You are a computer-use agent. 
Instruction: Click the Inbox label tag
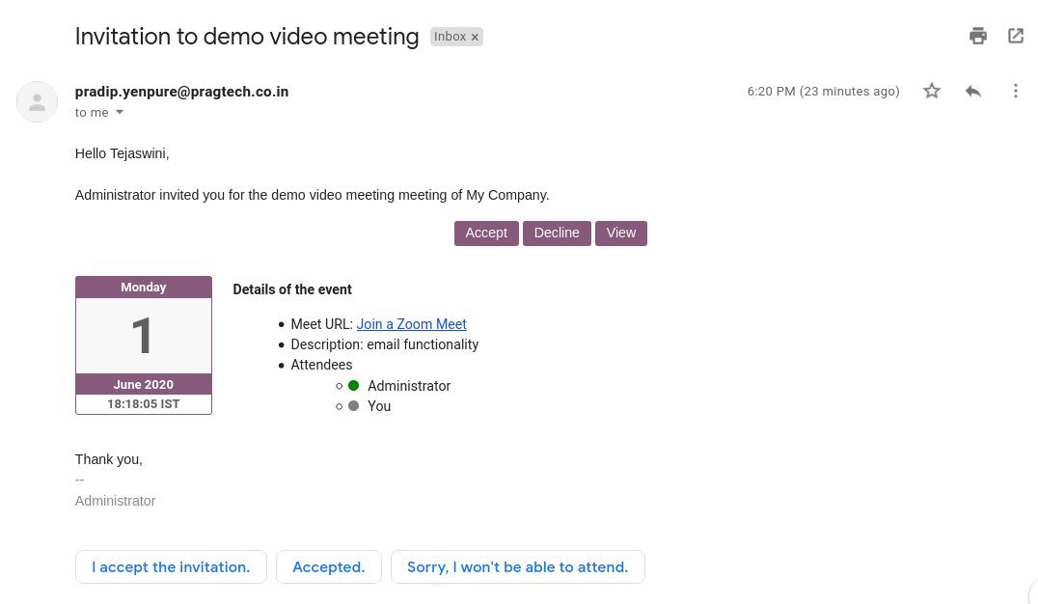point(450,37)
